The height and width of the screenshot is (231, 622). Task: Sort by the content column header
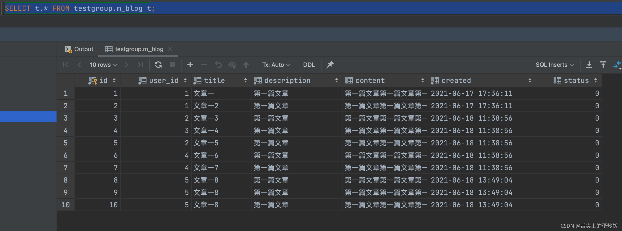[386, 80]
